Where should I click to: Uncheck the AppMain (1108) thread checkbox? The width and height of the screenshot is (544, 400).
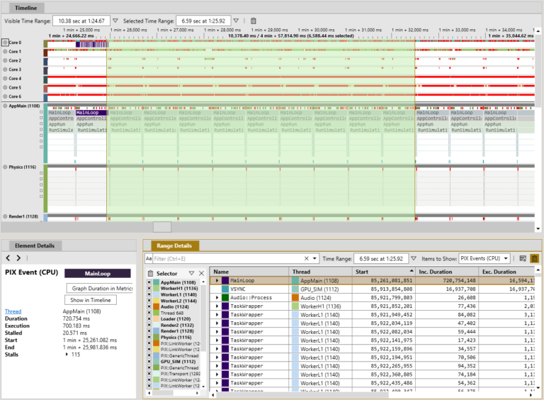tap(149, 283)
